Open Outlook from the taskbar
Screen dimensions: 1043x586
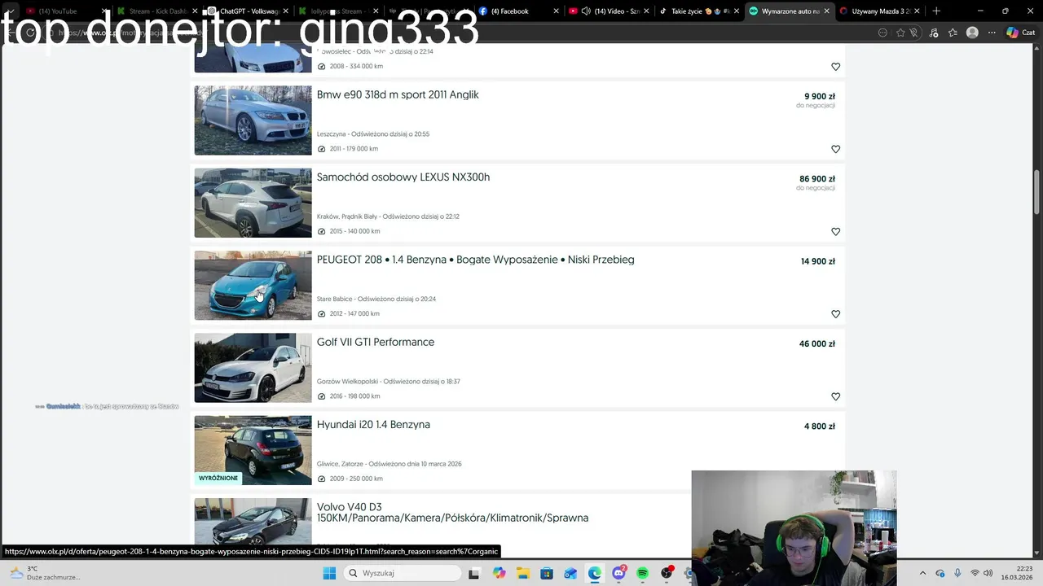(x=570, y=573)
